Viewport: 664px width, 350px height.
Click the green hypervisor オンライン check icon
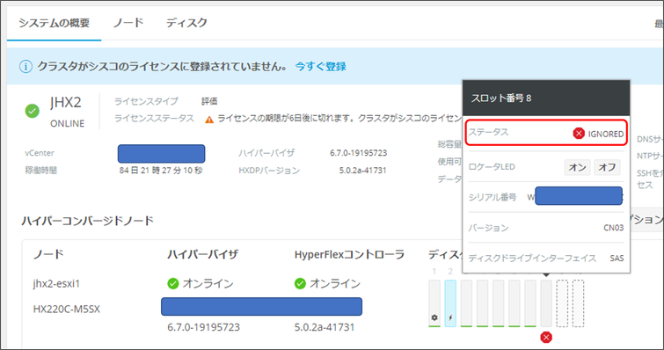[172, 283]
